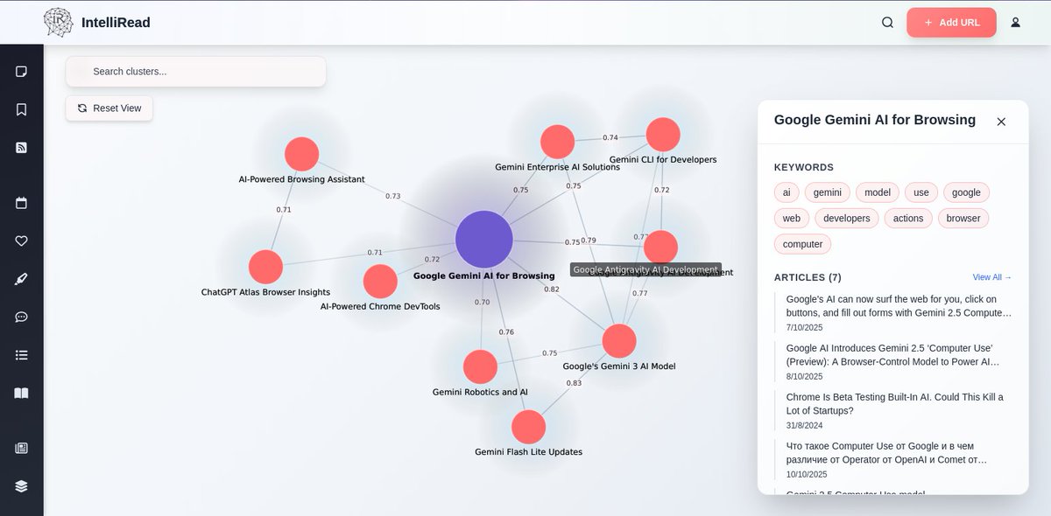The image size is (1051, 516).
Task: Open the comments speech-bubble sidebar icon
Action: (x=21, y=317)
